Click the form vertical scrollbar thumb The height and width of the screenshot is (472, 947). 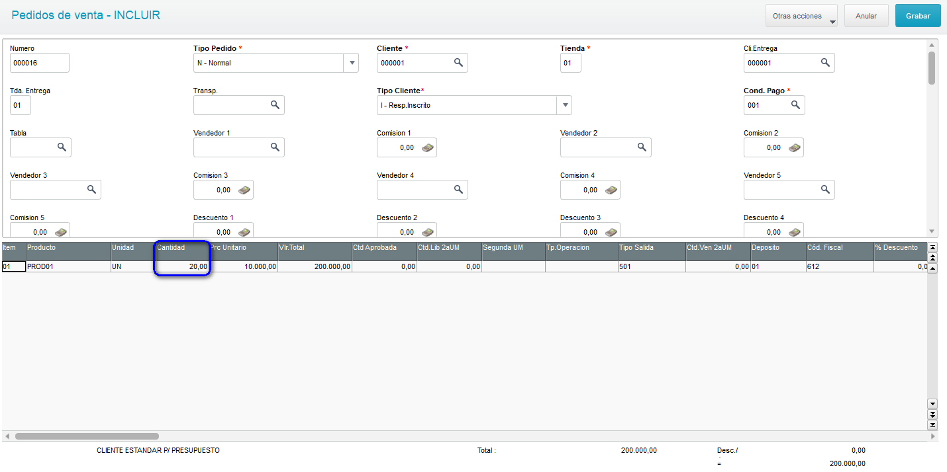pos(932,68)
